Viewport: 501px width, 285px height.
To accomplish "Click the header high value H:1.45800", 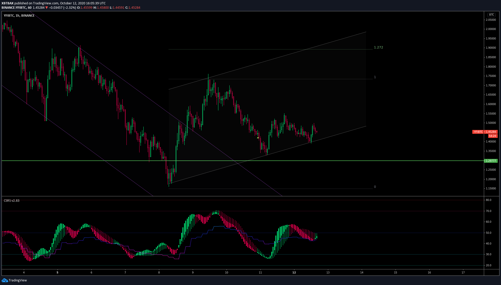I will 101,8.
